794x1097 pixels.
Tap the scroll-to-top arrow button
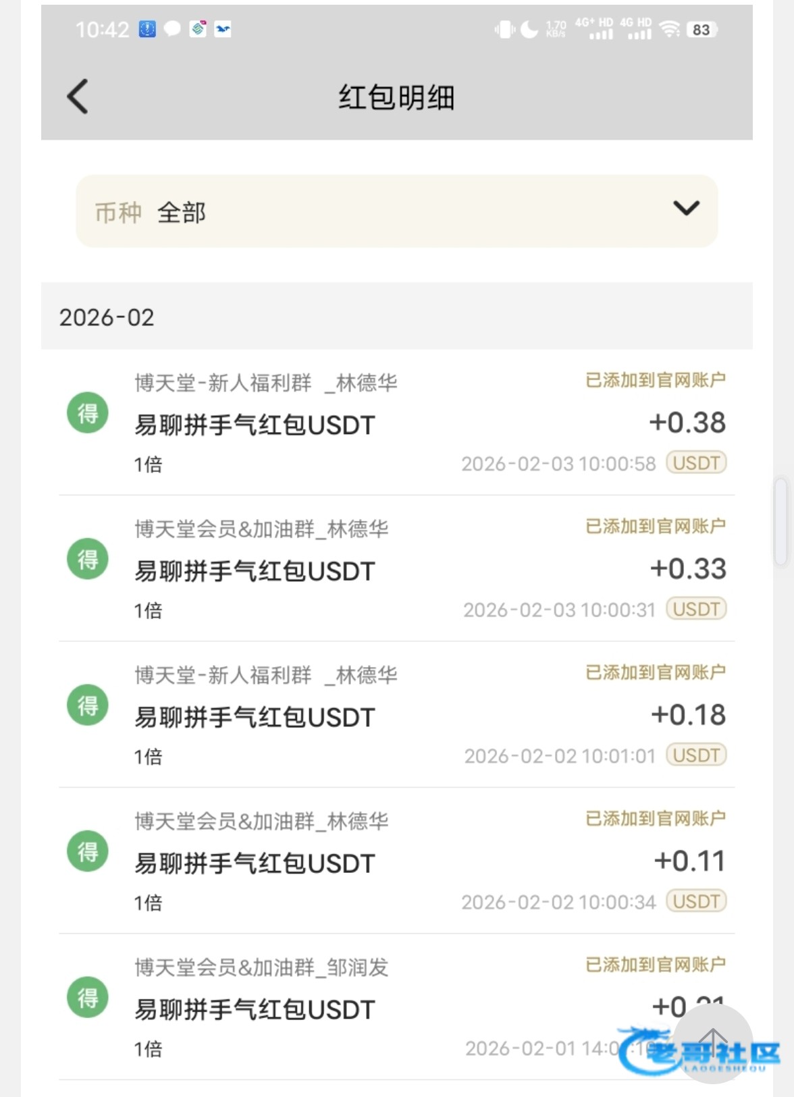point(712,1043)
